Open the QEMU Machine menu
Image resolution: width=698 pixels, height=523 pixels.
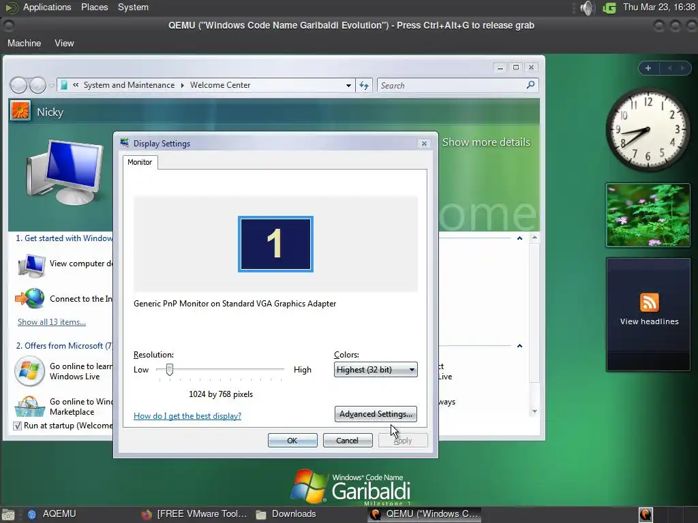[24, 43]
